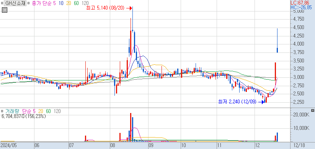
Task: Select the volume 5-day average label
Action: pos(34,111)
